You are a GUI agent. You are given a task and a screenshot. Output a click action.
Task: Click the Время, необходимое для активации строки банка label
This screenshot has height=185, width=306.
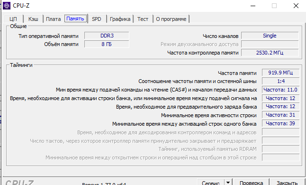pos(133,99)
